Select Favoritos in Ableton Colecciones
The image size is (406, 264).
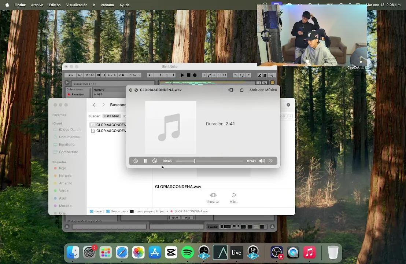(x=78, y=95)
